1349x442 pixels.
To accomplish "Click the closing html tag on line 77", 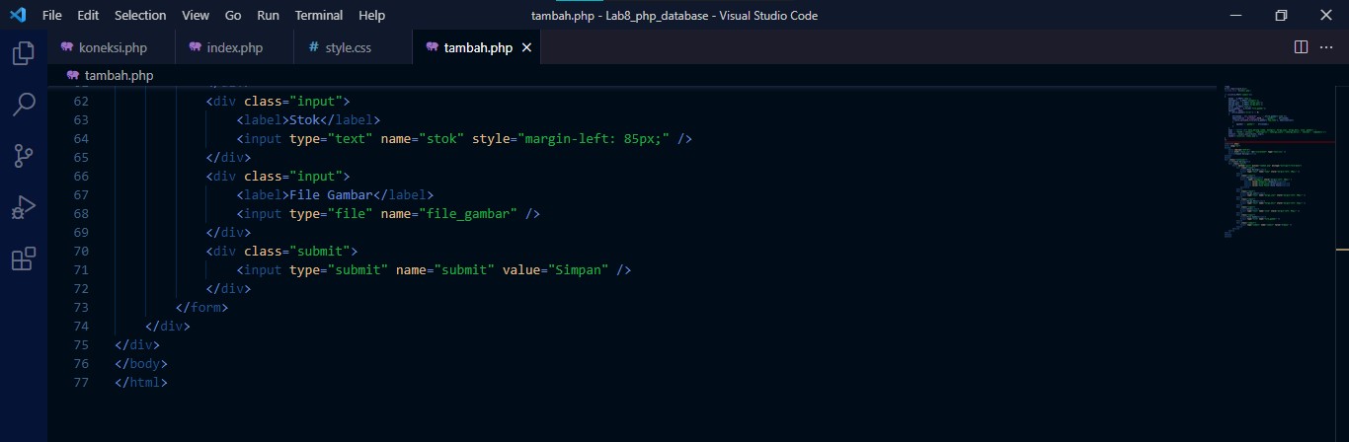I will (141, 382).
